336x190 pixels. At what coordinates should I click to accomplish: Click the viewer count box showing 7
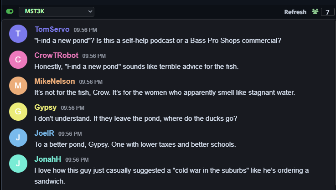(327, 12)
